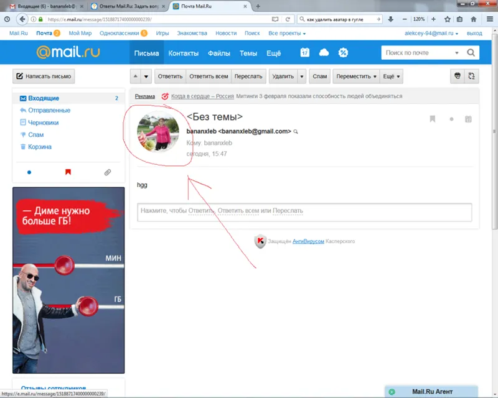Click the Удалить button
Screen dimensions: 498x398
(283, 76)
